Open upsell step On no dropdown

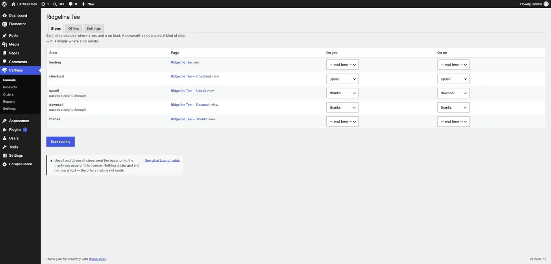[453, 93]
